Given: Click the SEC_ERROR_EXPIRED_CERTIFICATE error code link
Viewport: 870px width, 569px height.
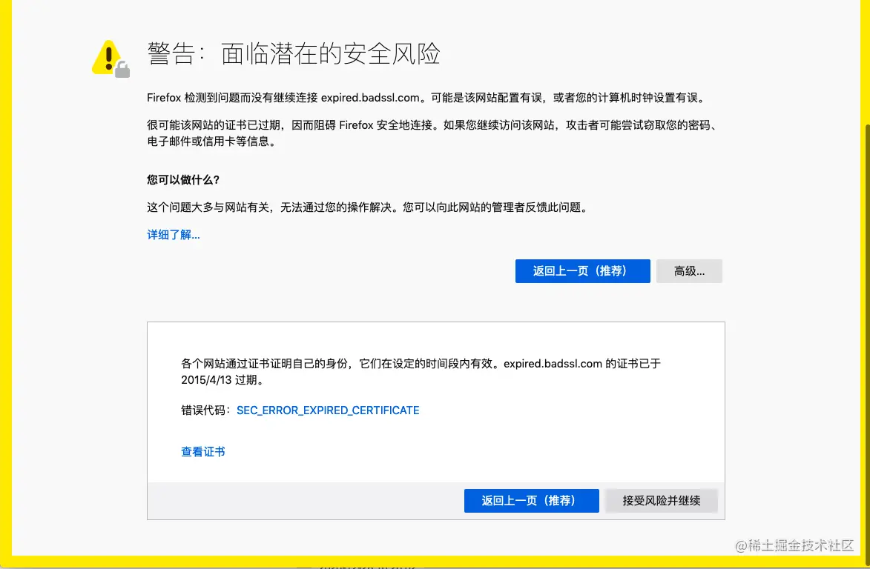Looking at the screenshot, I should point(328,410).
